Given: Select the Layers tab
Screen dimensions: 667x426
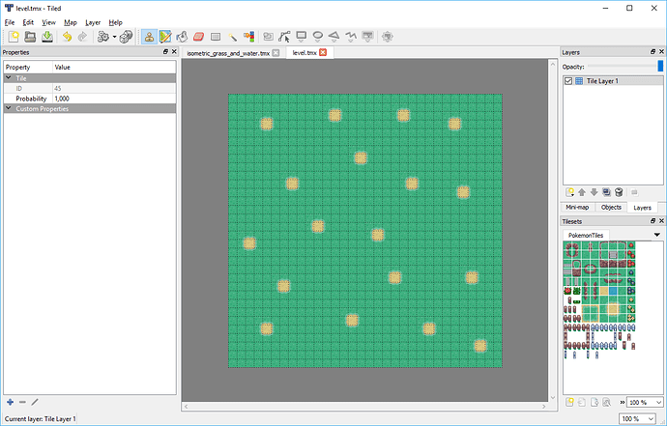Looking at the screenshot, I should click(x=642, y=208).
